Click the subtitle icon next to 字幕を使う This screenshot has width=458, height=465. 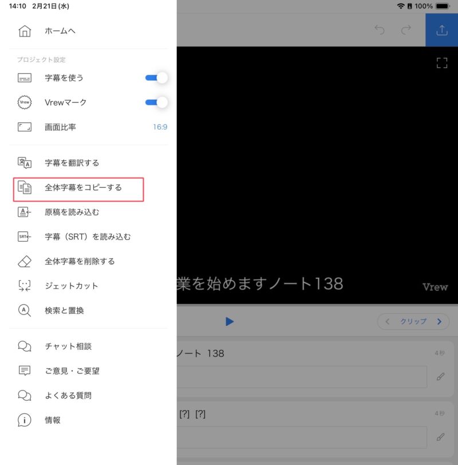pyautogui.click(x=25, y=78)
